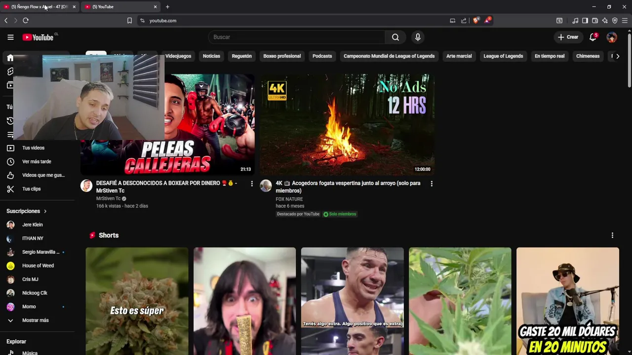The height and width of the screenshot is (355, 632).
Task: Click the Crear button
Action: point(568,37)
